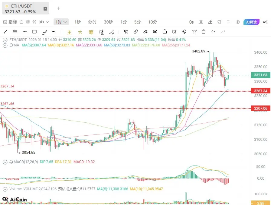
Task: Click the MA(50):3273.83 label
Action: coord(117,45)
